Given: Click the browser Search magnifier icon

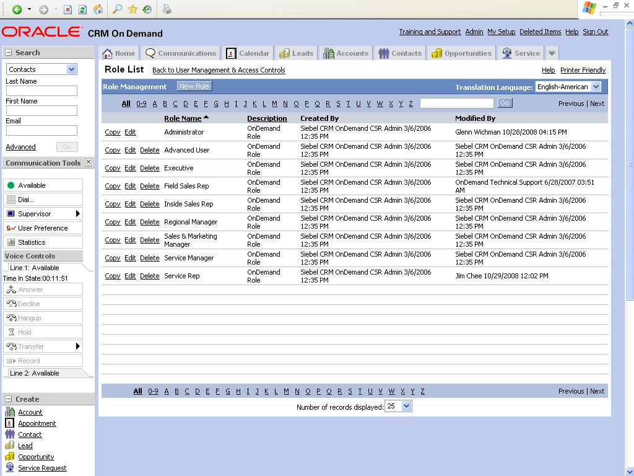Looking at the screenshot, I should (x=117, y=9).
